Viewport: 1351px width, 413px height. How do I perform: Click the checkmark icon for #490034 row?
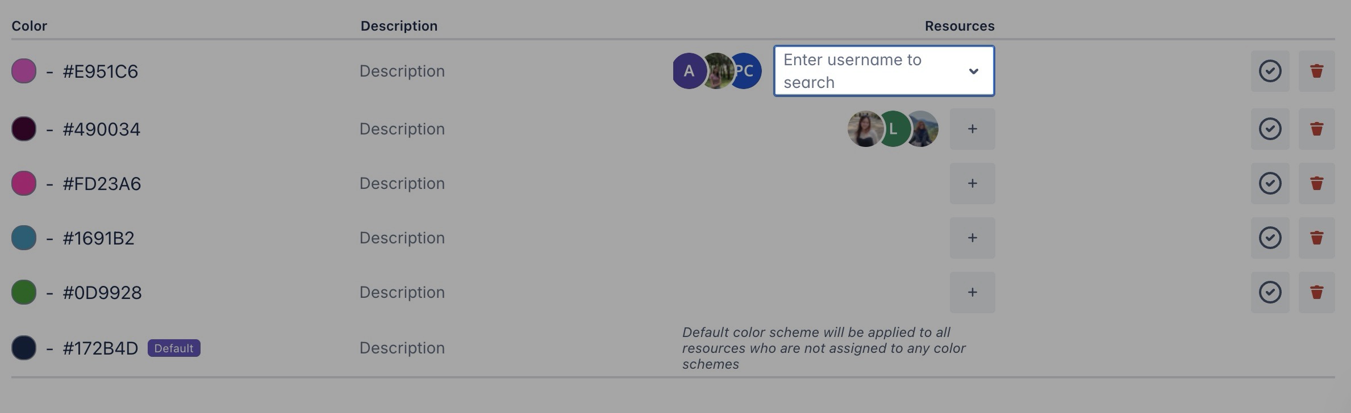pyautogui.click(x=1270, y=129)
